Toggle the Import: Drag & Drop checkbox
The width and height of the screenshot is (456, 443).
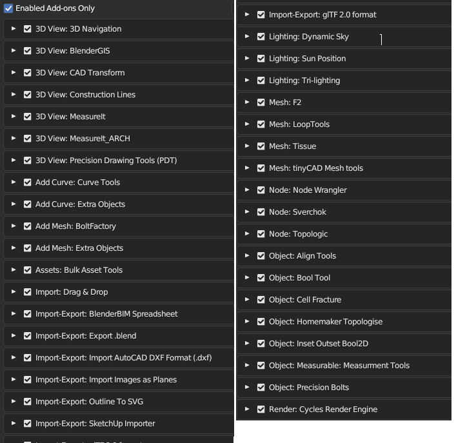pyautogui.click(x=27, y=292)
